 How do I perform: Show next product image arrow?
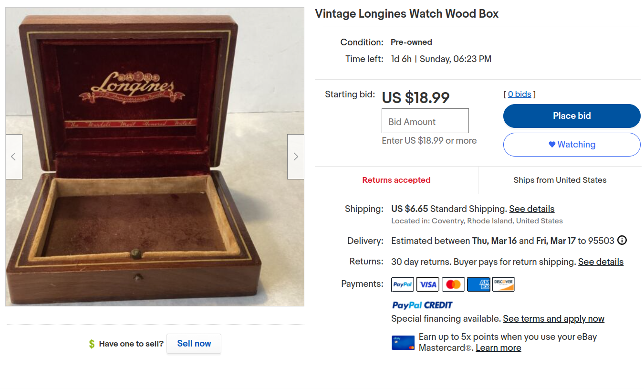click(295, 157)
